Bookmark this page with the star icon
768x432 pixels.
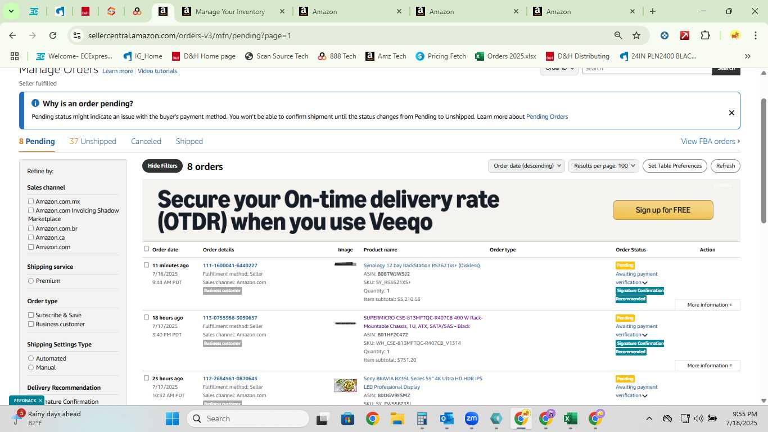click(x=636, y=35)
